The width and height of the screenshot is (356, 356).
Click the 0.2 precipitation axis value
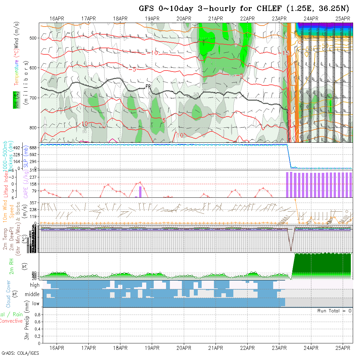tap(38, 336)
